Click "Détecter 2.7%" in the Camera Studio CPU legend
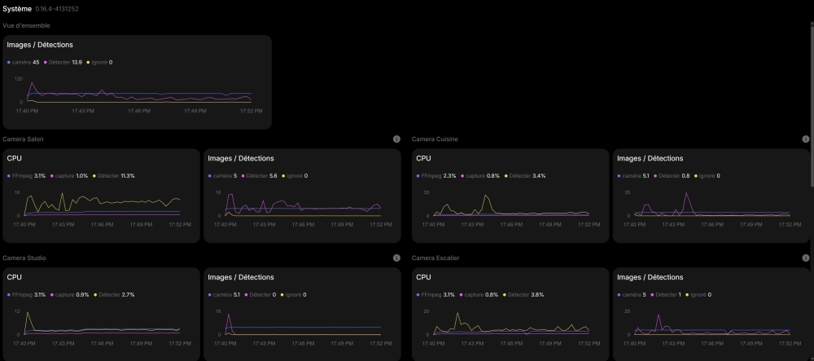 pos(114,295)
